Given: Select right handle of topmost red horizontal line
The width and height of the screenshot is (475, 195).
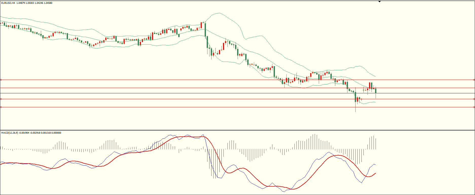Looking at the screenshot, I should (474, 80).
